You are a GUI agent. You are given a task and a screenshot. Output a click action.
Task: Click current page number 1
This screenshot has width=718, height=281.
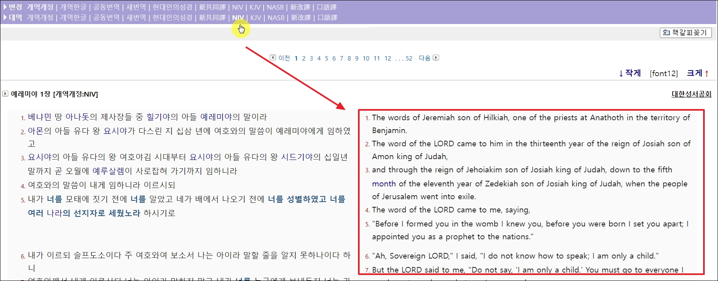(296, 59)
